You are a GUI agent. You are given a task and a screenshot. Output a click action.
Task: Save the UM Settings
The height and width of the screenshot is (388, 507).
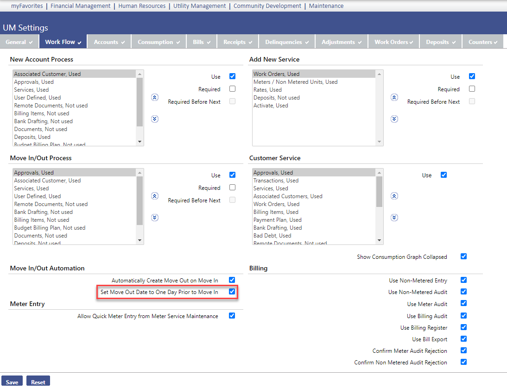tap(12, 381)
